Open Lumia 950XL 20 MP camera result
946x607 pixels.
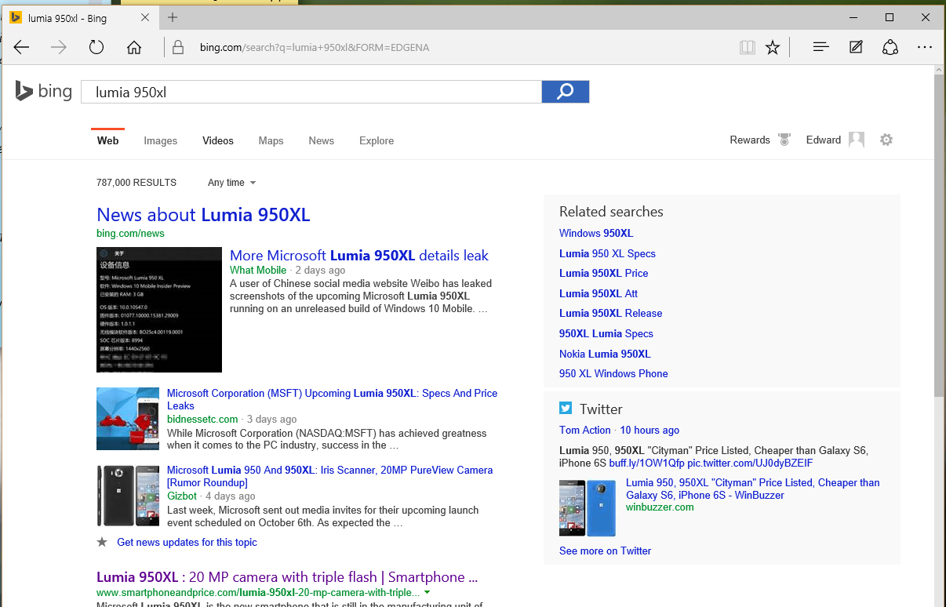point(287,577)
